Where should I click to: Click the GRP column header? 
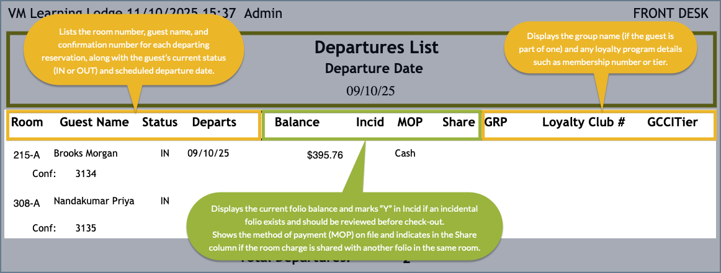[x=496, y=123]
